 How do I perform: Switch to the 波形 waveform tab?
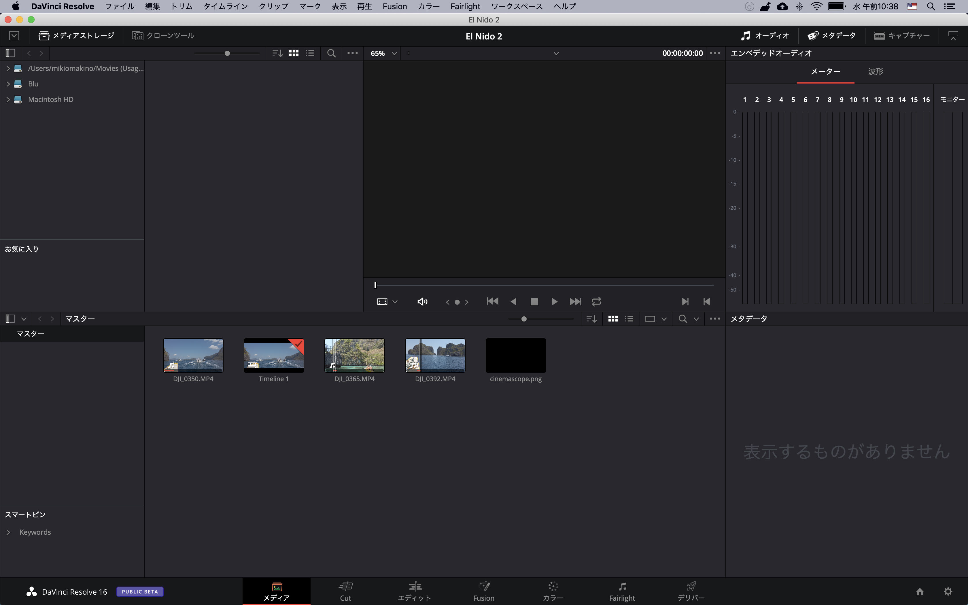[875, 72]
